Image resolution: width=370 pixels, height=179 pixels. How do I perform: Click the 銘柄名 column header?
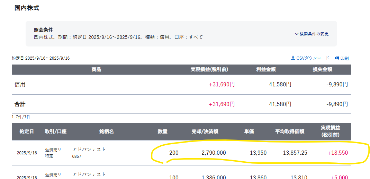106,131
